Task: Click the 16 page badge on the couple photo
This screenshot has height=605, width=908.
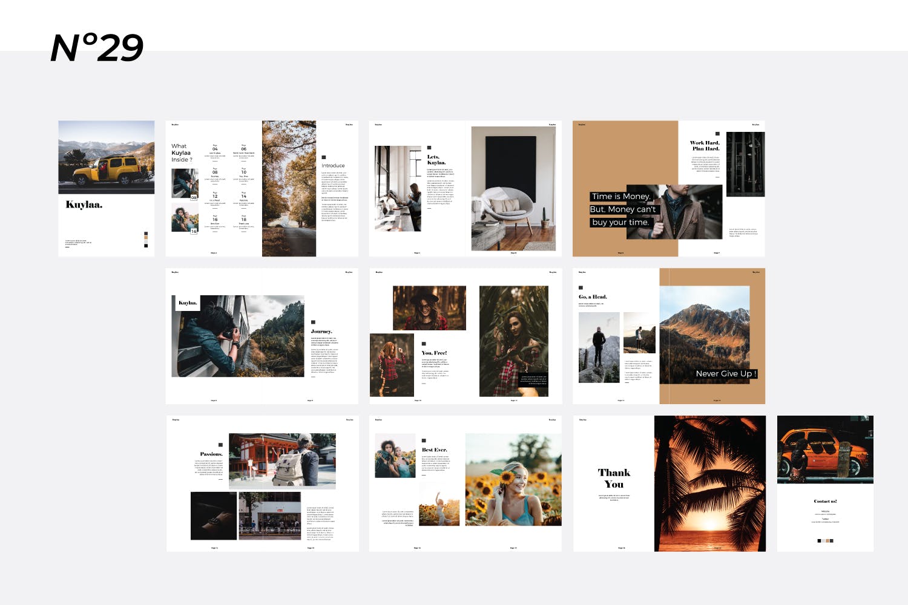Action: pyautogui.click(x=194, y=231)
